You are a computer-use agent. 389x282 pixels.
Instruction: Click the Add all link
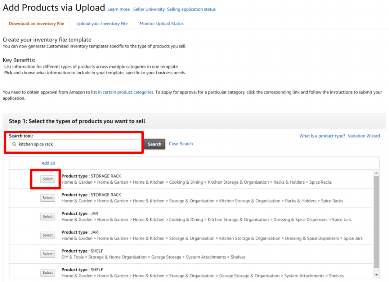click(48, 163)
